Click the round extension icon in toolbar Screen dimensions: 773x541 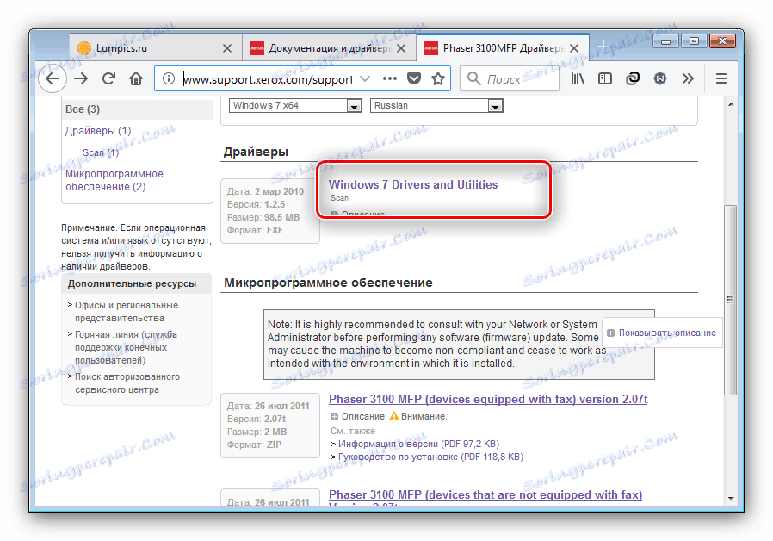(660, 78)
